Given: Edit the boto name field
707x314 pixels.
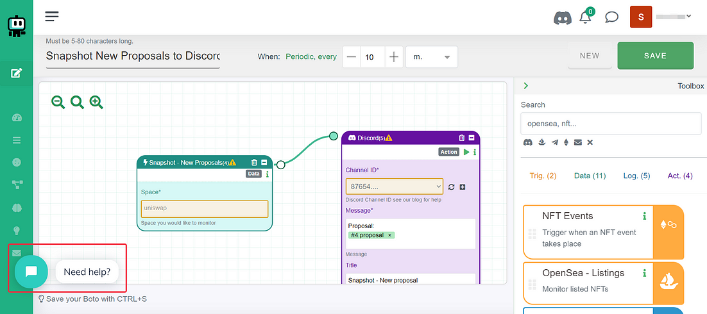Looking at the screenshot, I should 133,56.
